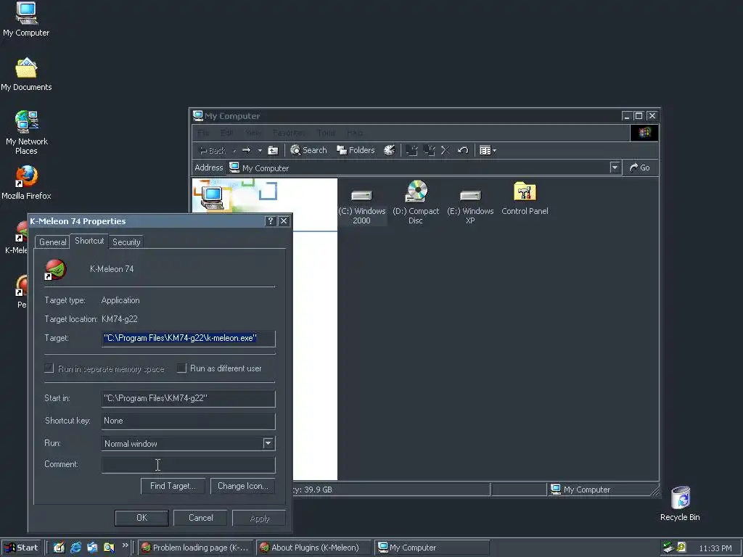Open the My Documents desktop icon
Image resolution: width=743 pixels, height=557 pixels.
click(x=26, y=75)
